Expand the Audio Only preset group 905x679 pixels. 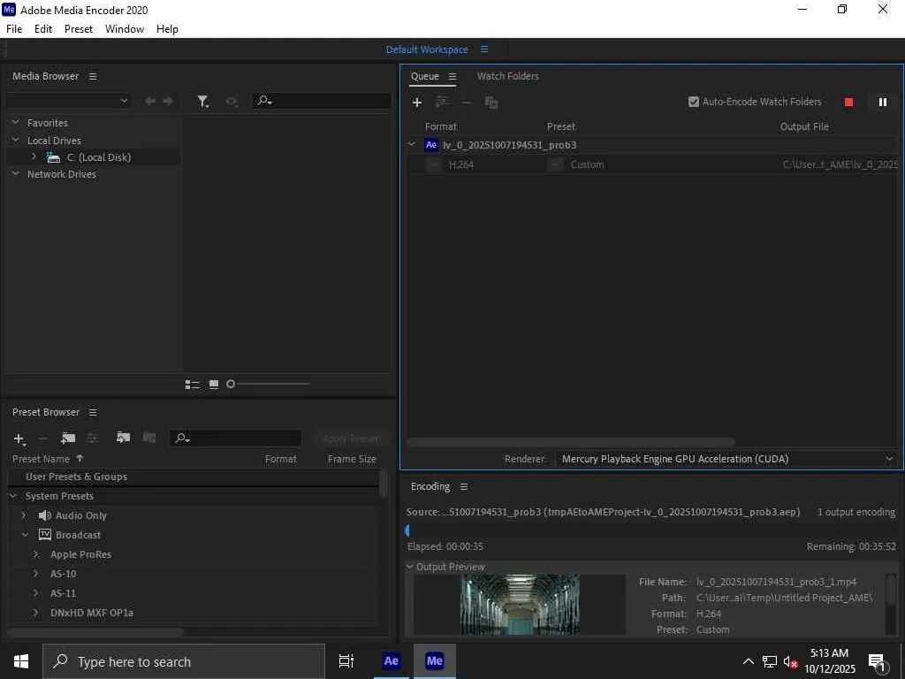pos(24,515)
